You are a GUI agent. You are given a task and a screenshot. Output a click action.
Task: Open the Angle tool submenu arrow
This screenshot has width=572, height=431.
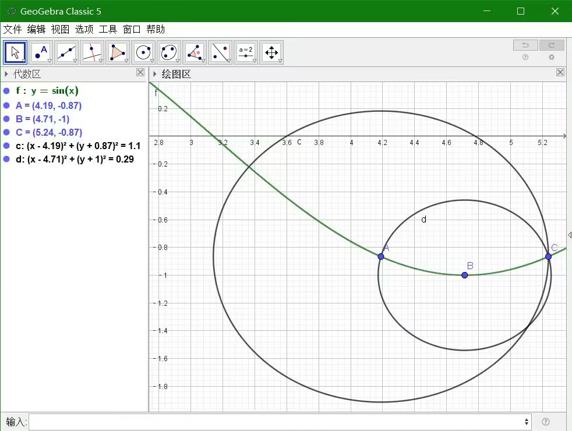(x=203, y=61)
